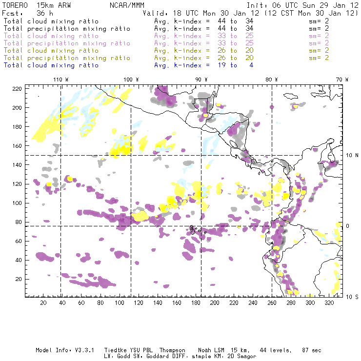This screenshot has width=361, height=361.
Task: Click 'Model Info: V3.3.1' text
Action: [x=65, y=350]
